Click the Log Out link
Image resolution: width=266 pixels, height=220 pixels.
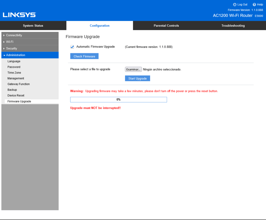point(242,5)
